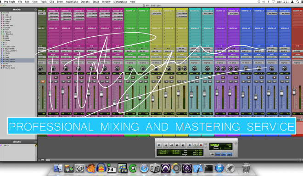This screenshot has width=303, height=176.
Task: Select the Vox1 chorus track in Tracks list
Action: [x=10, y=59]
